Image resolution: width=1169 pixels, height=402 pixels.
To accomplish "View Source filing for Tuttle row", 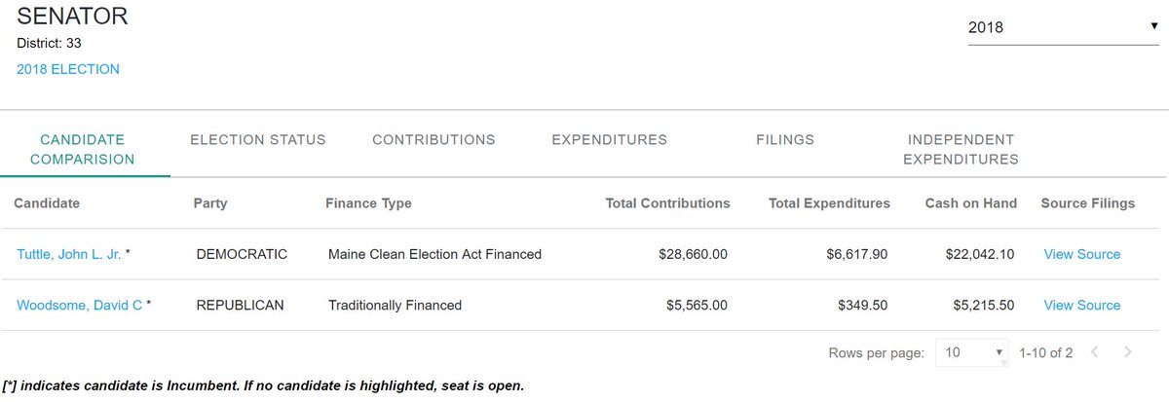I will (x=1081, y=254).
